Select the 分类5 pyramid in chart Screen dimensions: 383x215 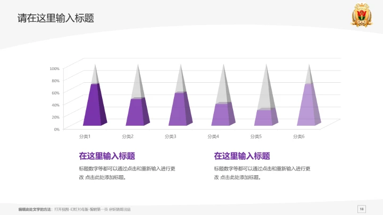point(266,96)
